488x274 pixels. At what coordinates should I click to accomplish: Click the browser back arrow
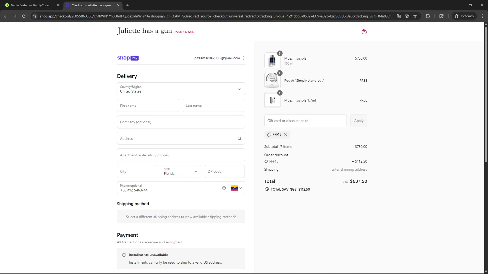coord(6,16)
